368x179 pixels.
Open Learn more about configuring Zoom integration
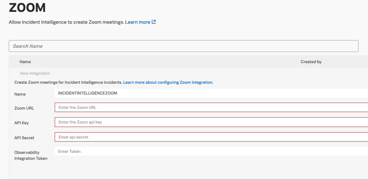[x=168, y=82]
